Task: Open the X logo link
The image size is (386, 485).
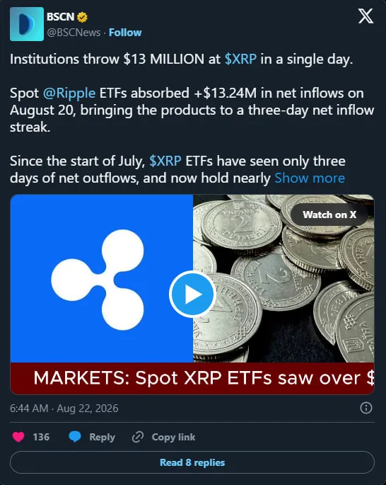Action: [366, 16]
